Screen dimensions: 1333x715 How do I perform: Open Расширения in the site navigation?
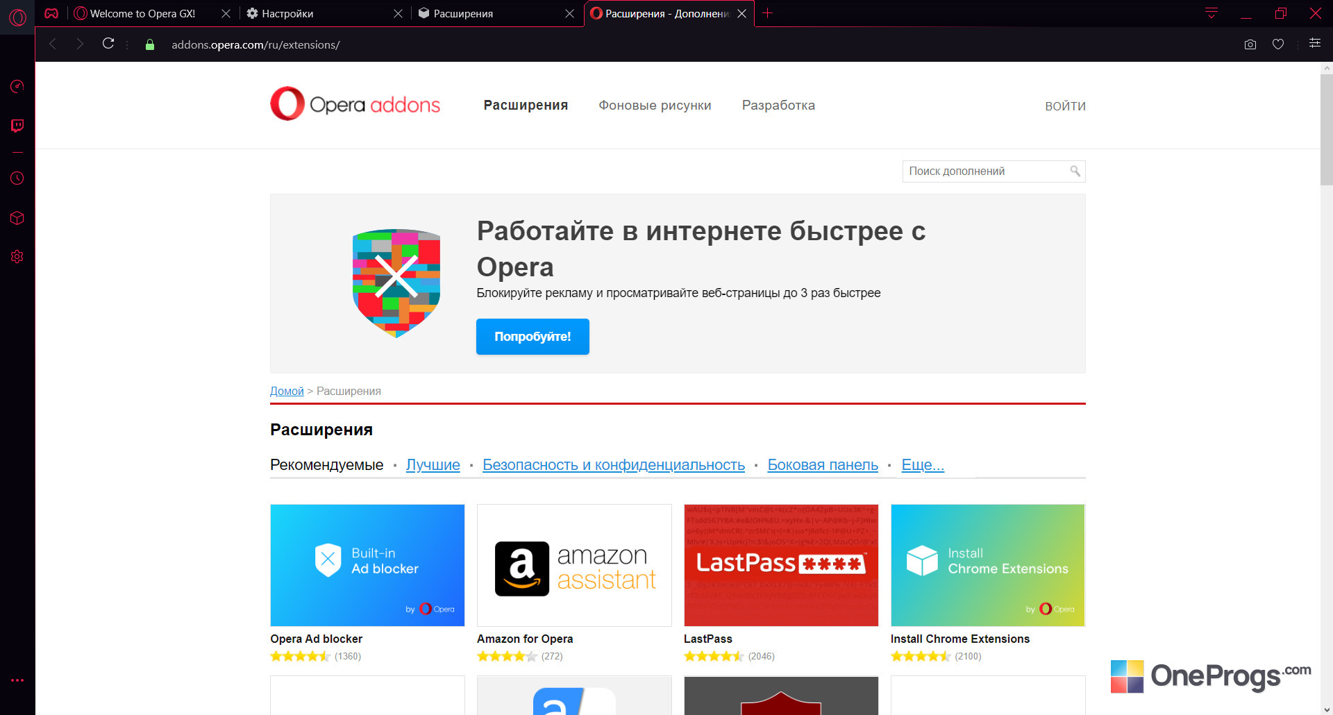(526, 106)
